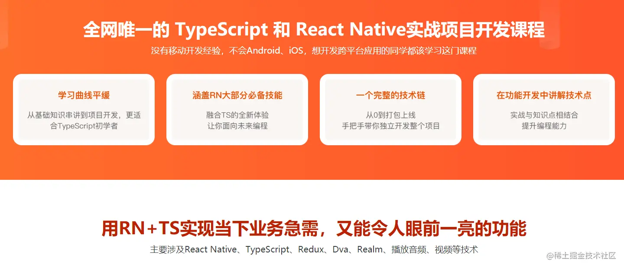Open the 学习曲线平缓 feature card
Image resolution: width=624 pixels, height=268 pixels.
pos(84,109)
